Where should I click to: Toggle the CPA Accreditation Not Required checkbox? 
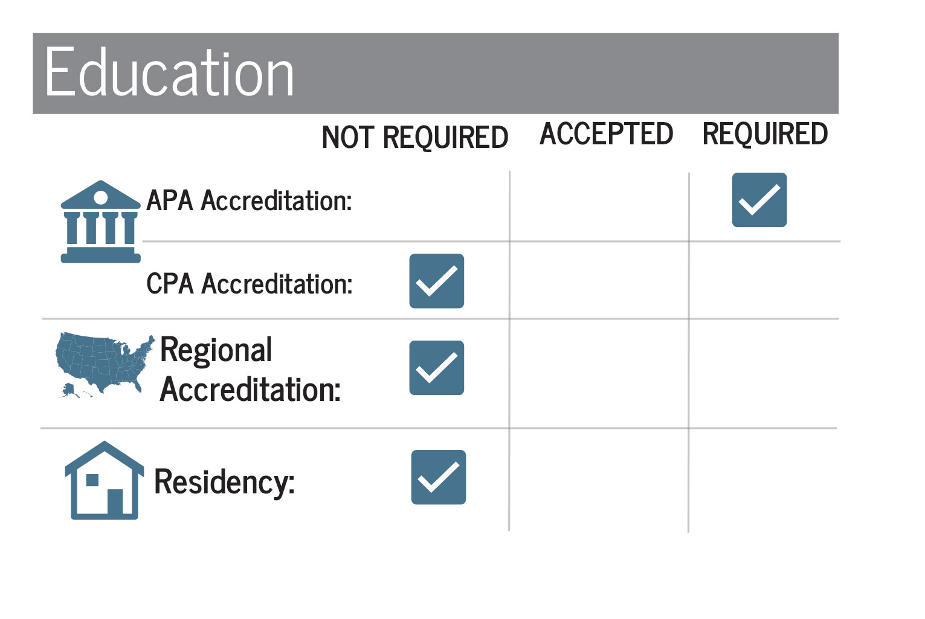(436, 281)
